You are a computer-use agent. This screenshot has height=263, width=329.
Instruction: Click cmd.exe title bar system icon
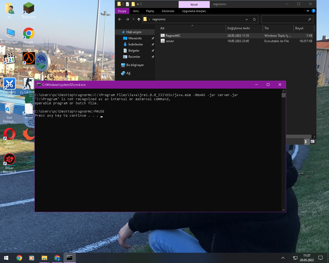(x=39, y=85)
